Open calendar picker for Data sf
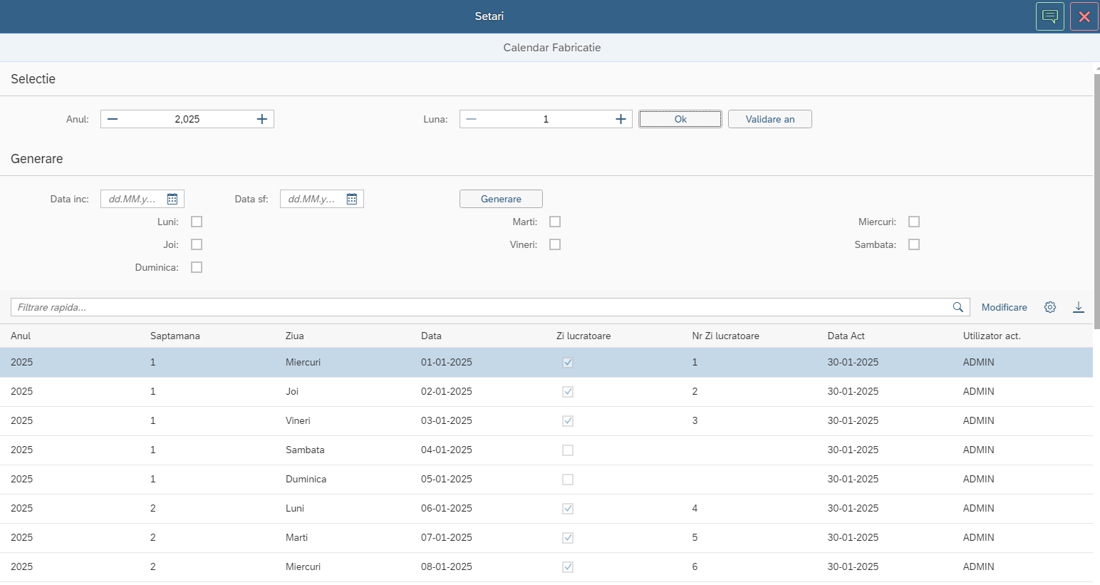The width and height of the screenshot is (1100, 585). [352, 199]
